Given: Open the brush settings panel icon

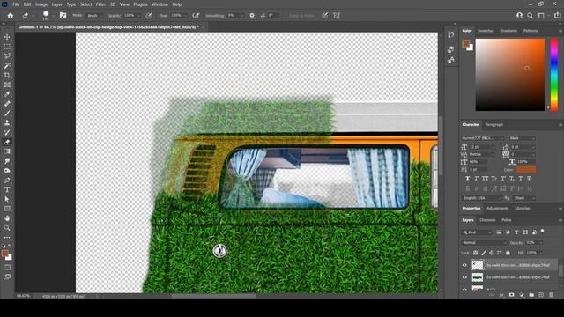Looking at the screenshot, I should pos(63,16).
